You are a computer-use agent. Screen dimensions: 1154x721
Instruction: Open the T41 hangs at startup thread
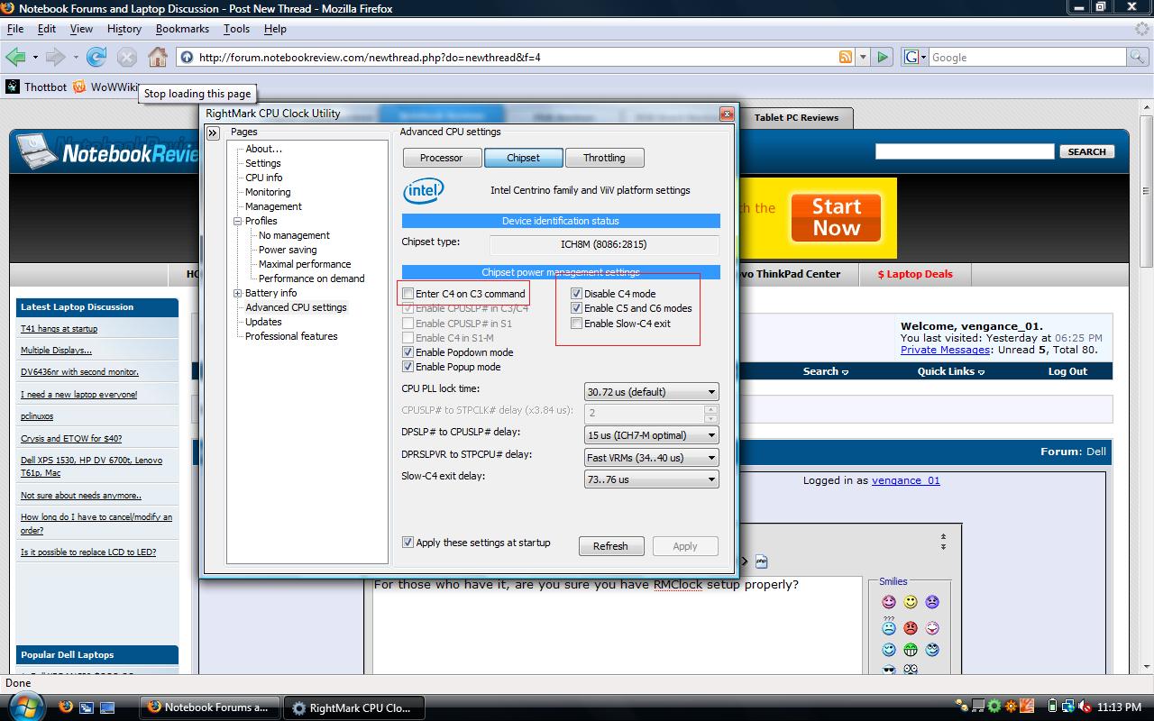pos(60,329)
